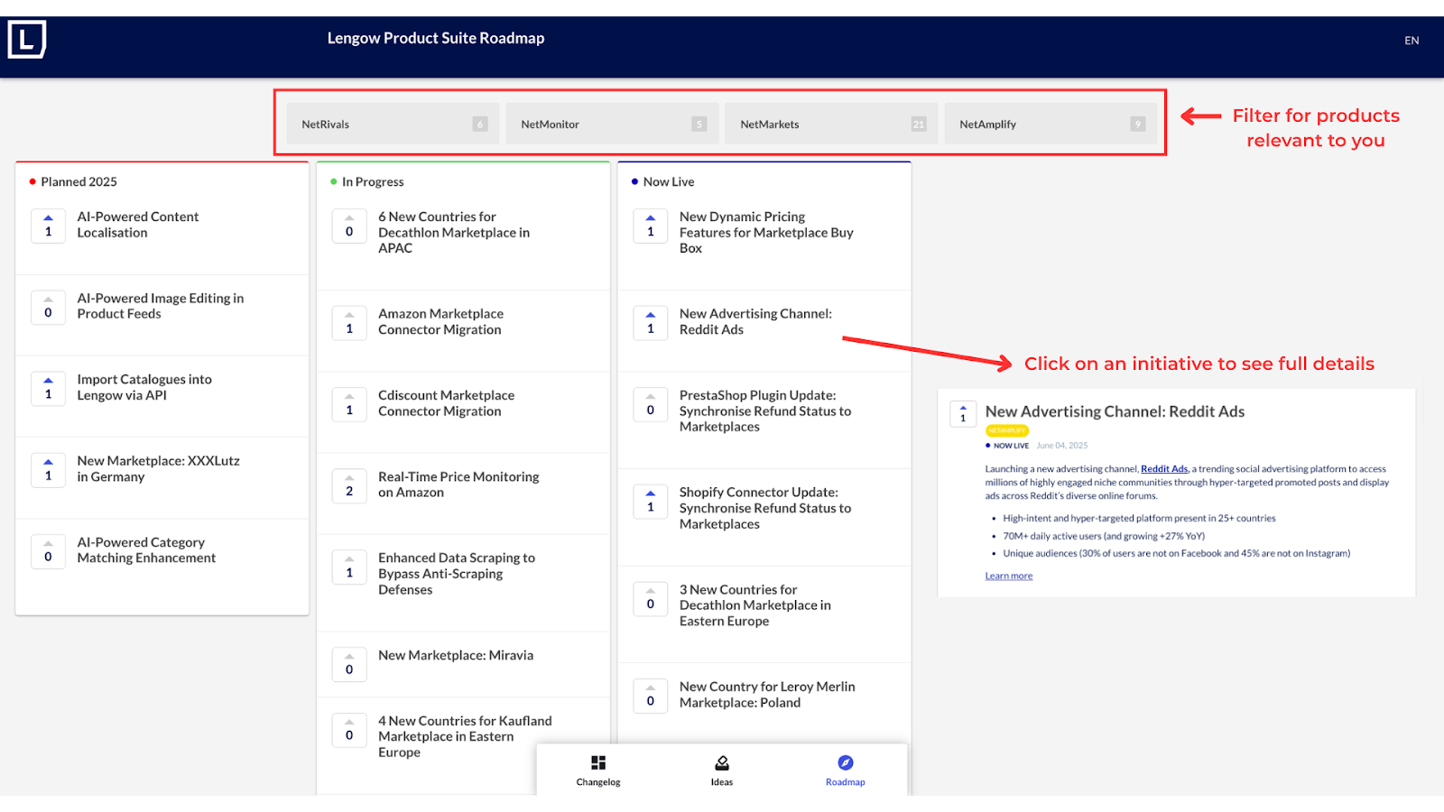Image resolution: width=1444 pixels, height=812 pixels.
Task: Open New Advertising Channel: Reddit Ads
Action: [755, 322]
